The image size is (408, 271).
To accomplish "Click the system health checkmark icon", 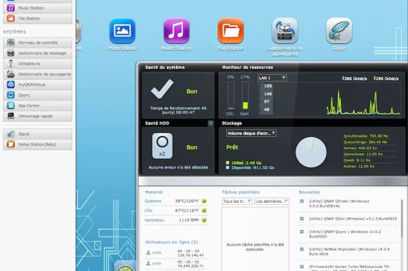I will click(x=162, y=89).
